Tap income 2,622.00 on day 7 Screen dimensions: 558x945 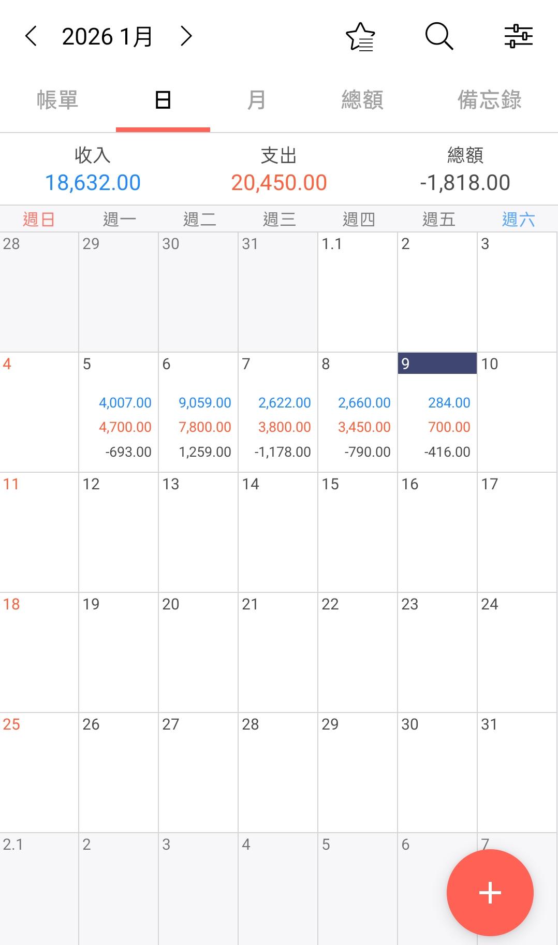[285, 403]
